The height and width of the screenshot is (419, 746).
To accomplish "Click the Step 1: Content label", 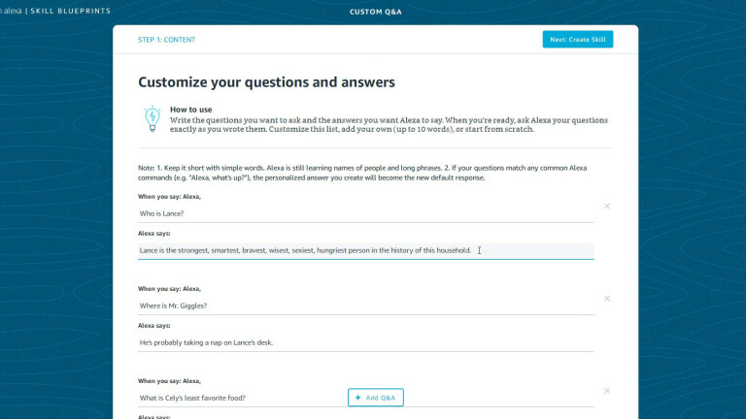I will [x=166, y=40].
